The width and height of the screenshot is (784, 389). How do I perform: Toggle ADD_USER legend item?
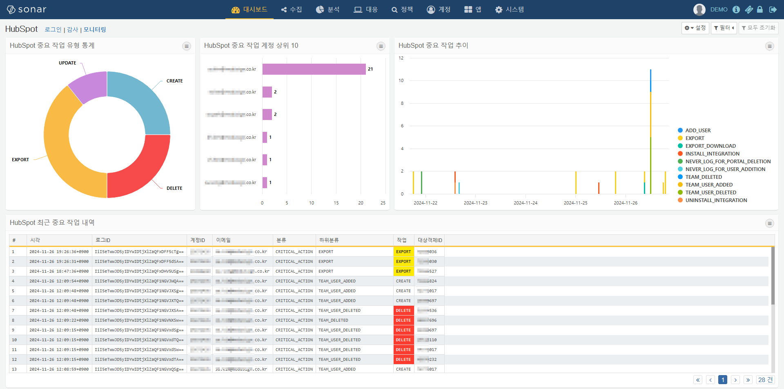694,131
